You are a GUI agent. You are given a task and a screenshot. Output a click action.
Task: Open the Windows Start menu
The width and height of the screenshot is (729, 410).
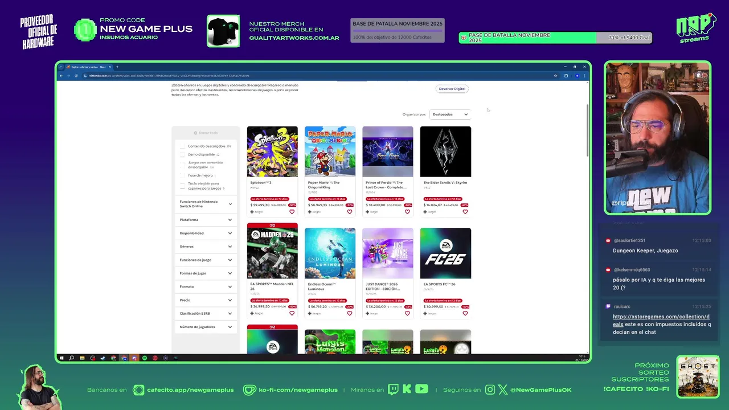(62, 358)
